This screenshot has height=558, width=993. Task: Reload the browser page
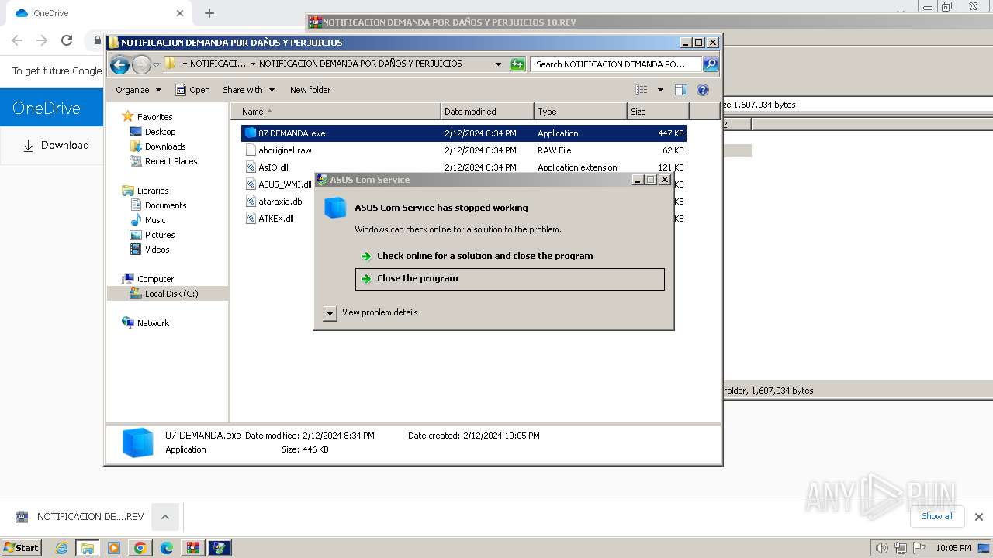[x=67, y=40]
